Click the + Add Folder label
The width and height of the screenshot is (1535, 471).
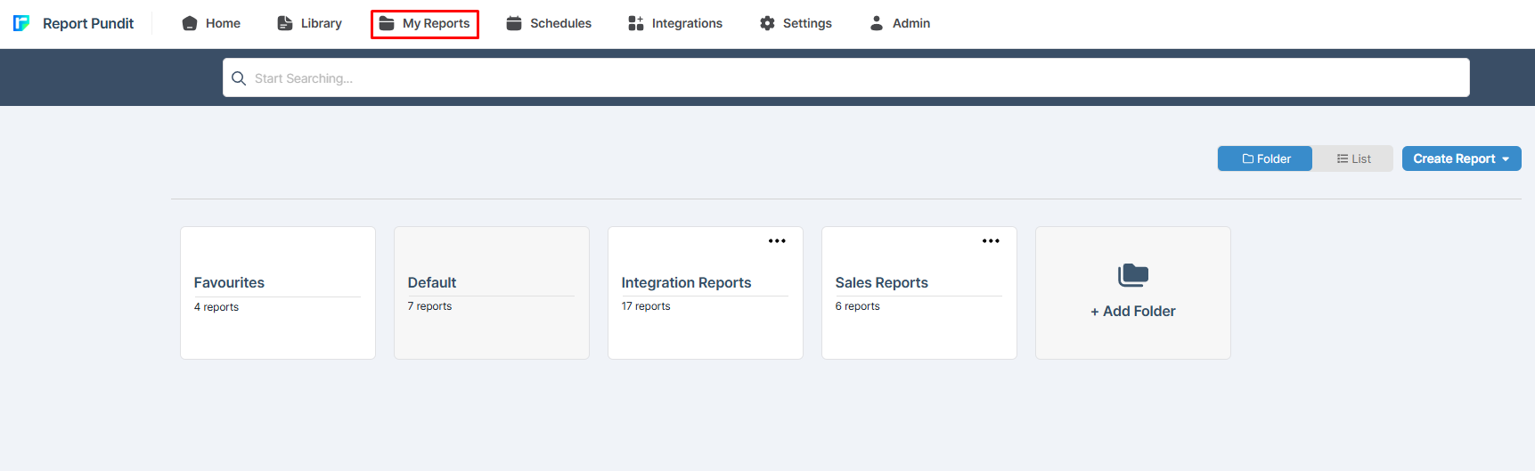[1133, 311]
